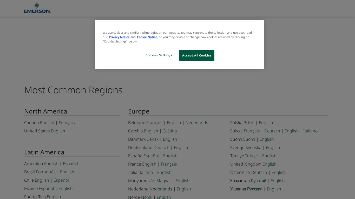Select United Kingdom English

[269, 164]
